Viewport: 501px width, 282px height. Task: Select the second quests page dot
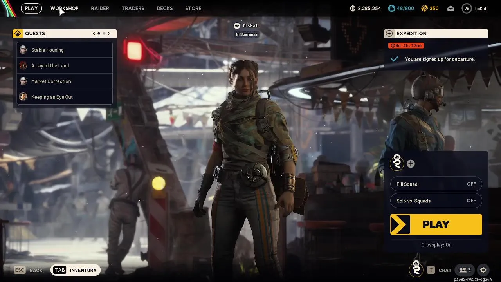(x=104, y=33)
